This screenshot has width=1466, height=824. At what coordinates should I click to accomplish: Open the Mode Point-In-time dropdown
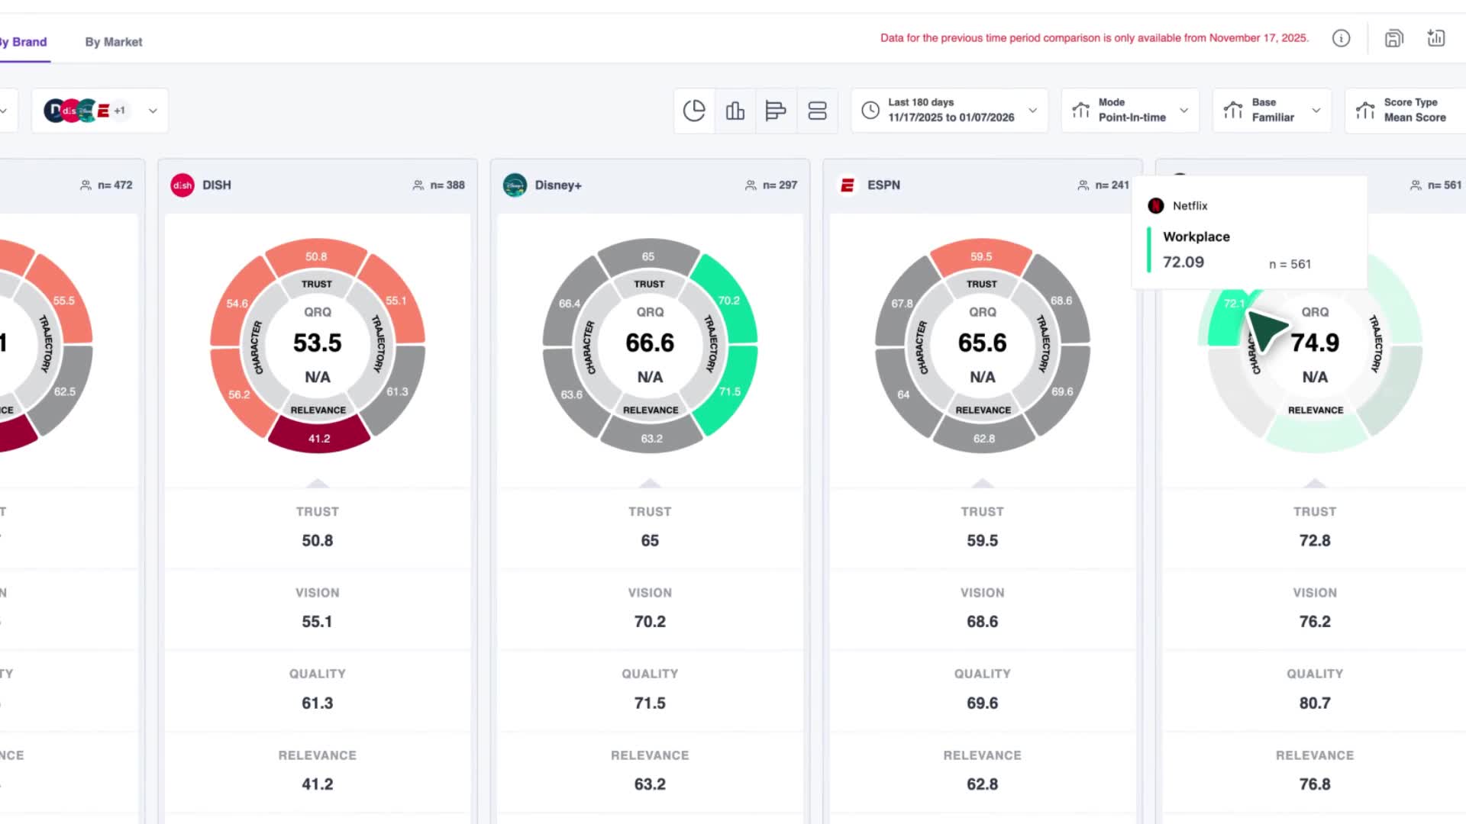1130,111
